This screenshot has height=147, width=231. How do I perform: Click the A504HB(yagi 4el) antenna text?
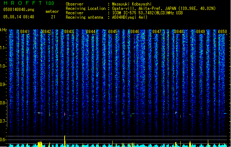click(x=130, y=17)
